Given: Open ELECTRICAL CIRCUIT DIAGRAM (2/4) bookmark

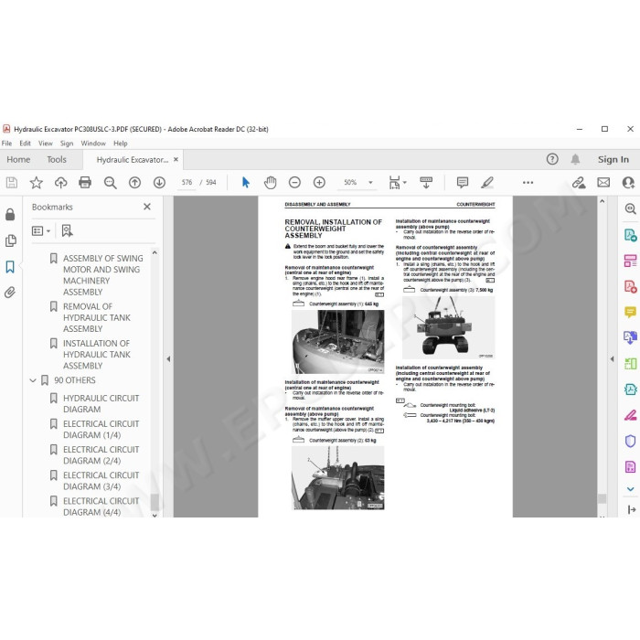Looking at the screenshot, I should 101,455.
